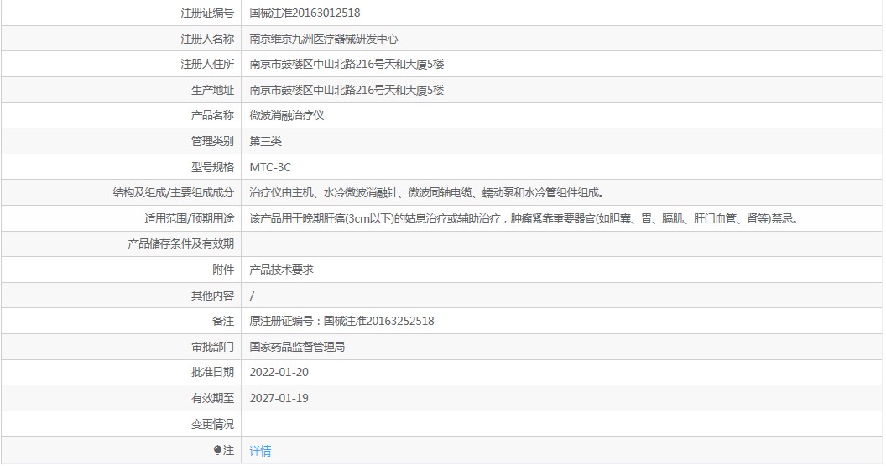Click the 适用范围/预期用途 label
The height and width of the screenshot is (466, 886).
189,218
